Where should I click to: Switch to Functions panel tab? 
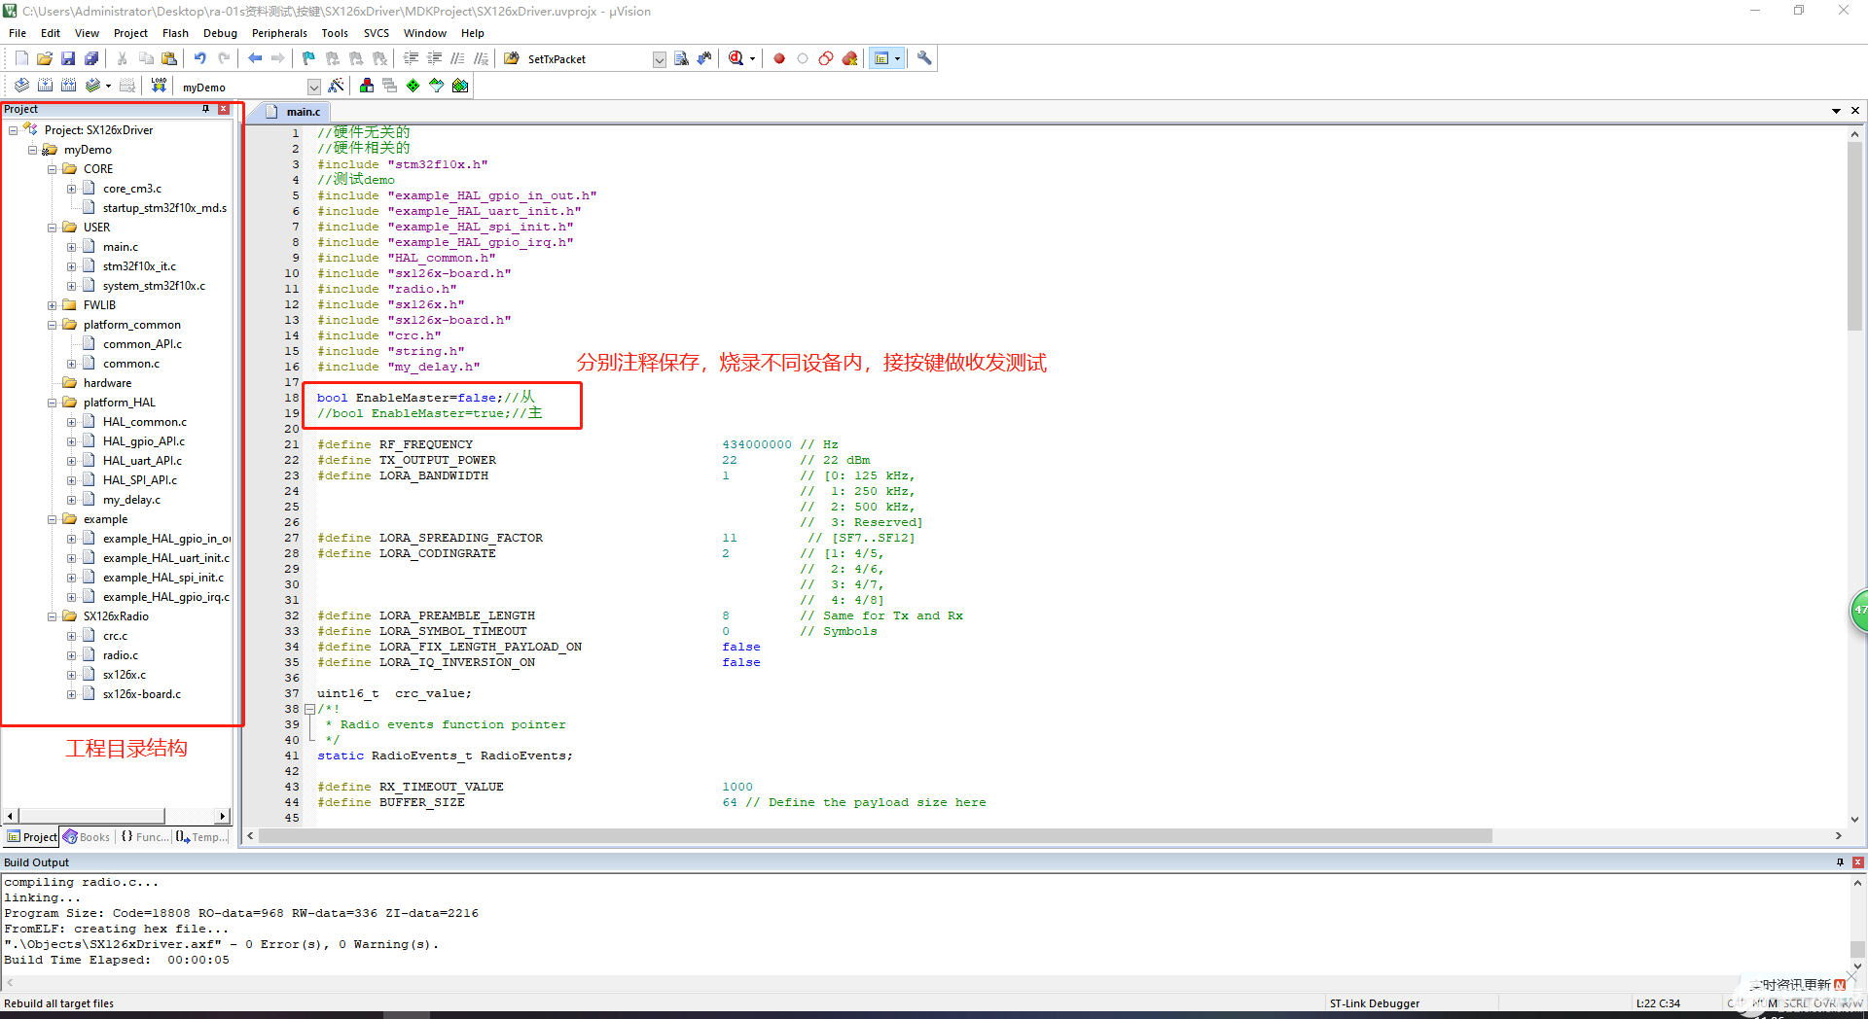(144, 837)
